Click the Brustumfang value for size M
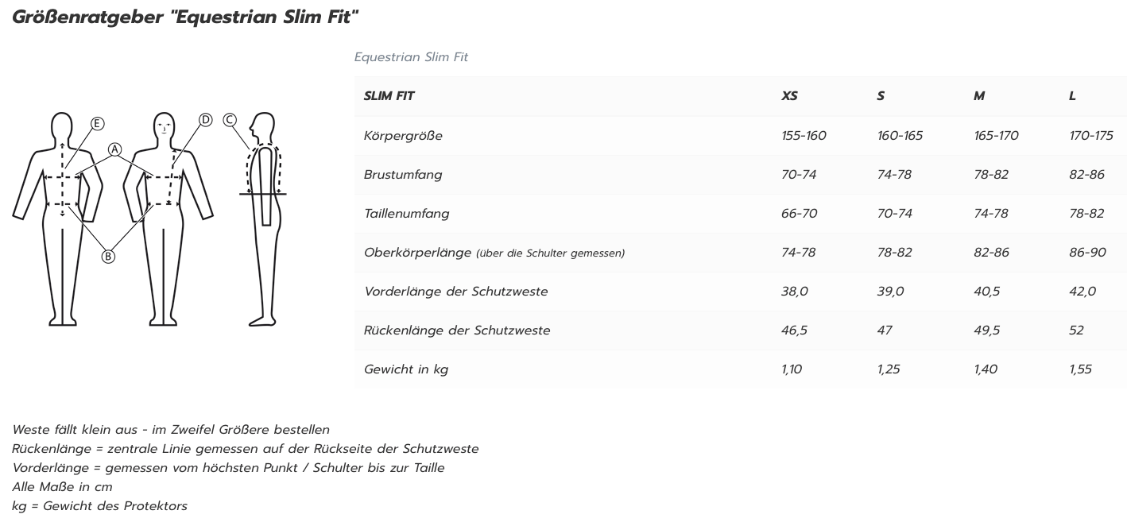The image size is (1127, 522). tap(991, 175)
